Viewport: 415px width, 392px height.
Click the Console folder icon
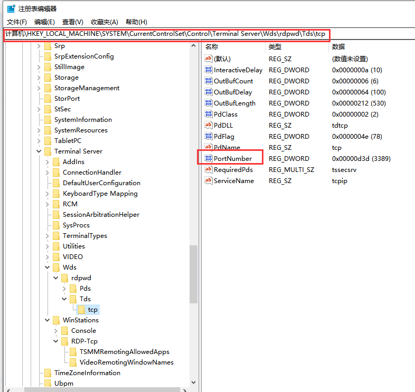[65, 331]
